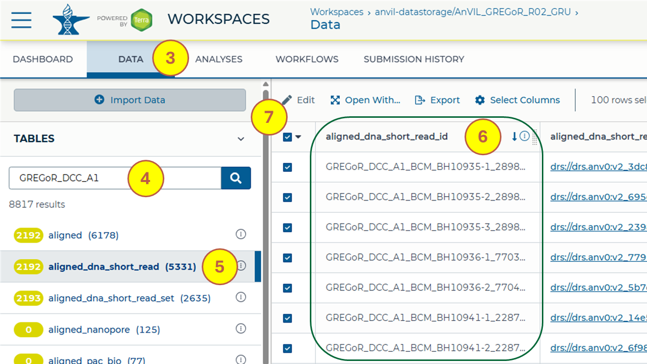The image size is (647, 364).
Task: Open anvil-datastorage/AnVIL_GREGoR_R02_GRU breadcrumb link
Action: tap(474, 12)
